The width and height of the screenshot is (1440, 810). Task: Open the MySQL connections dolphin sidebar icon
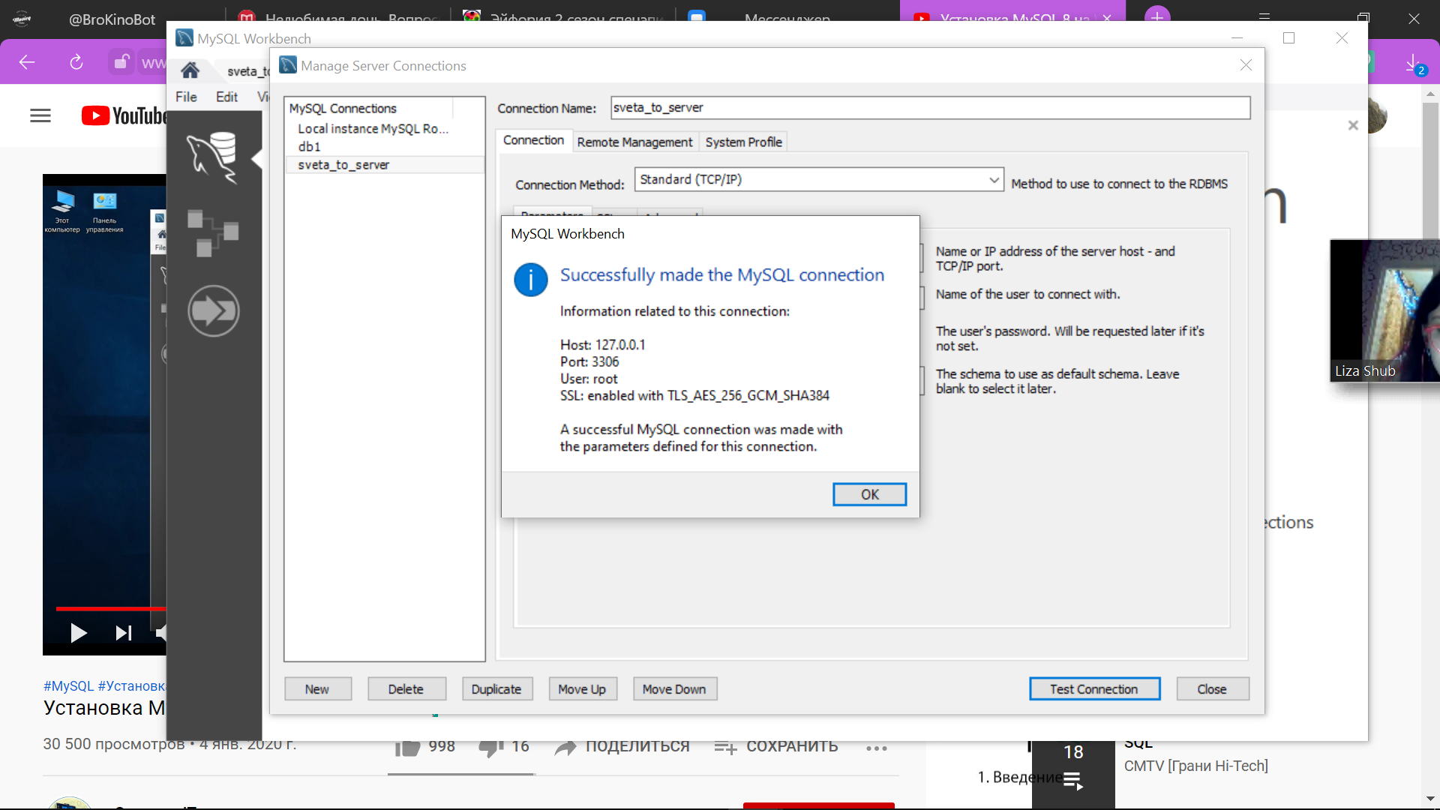[x=213, y=157]
